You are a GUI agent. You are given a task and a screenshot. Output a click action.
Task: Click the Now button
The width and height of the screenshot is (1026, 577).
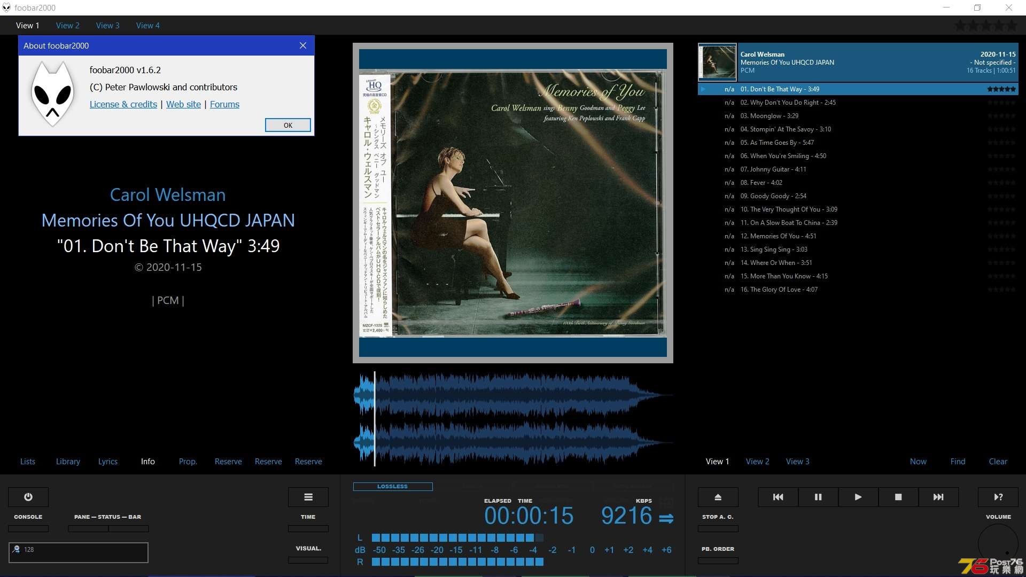[918, 461]
